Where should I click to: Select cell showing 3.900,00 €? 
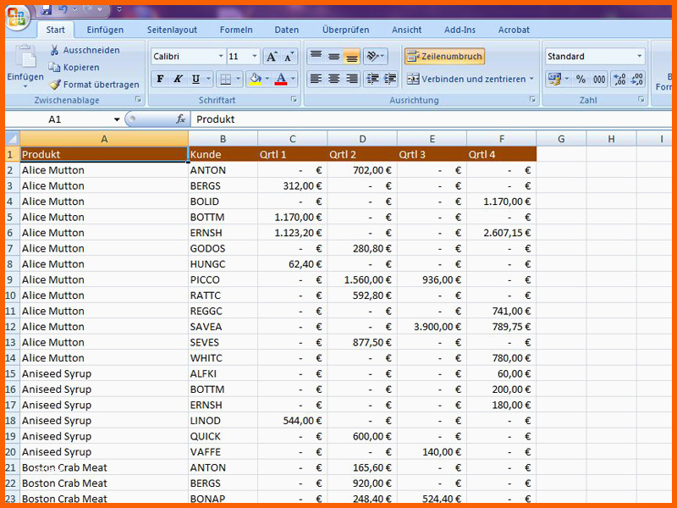[x=432, y=327]
